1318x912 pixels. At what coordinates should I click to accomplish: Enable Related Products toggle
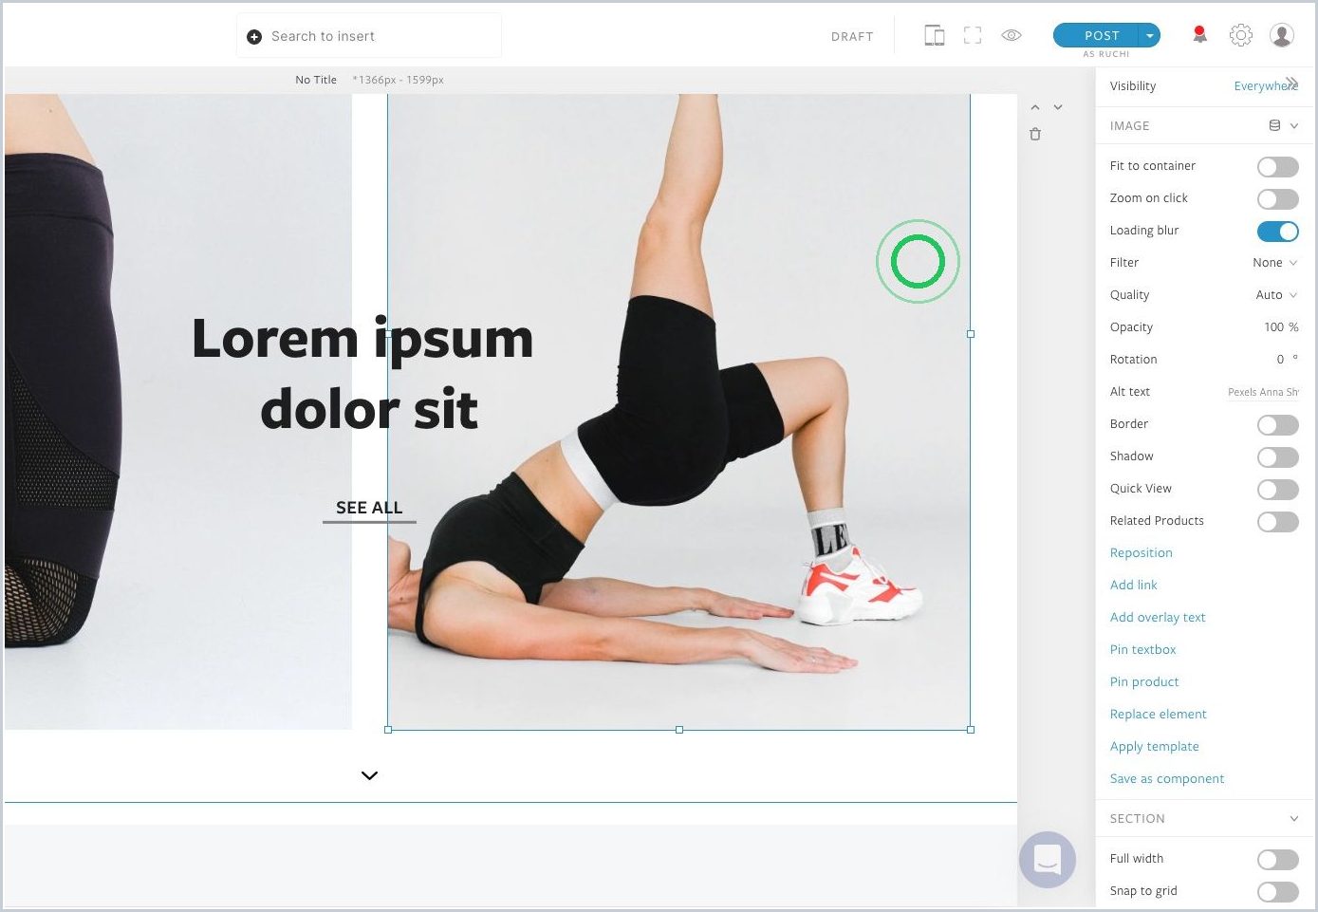1278,522
